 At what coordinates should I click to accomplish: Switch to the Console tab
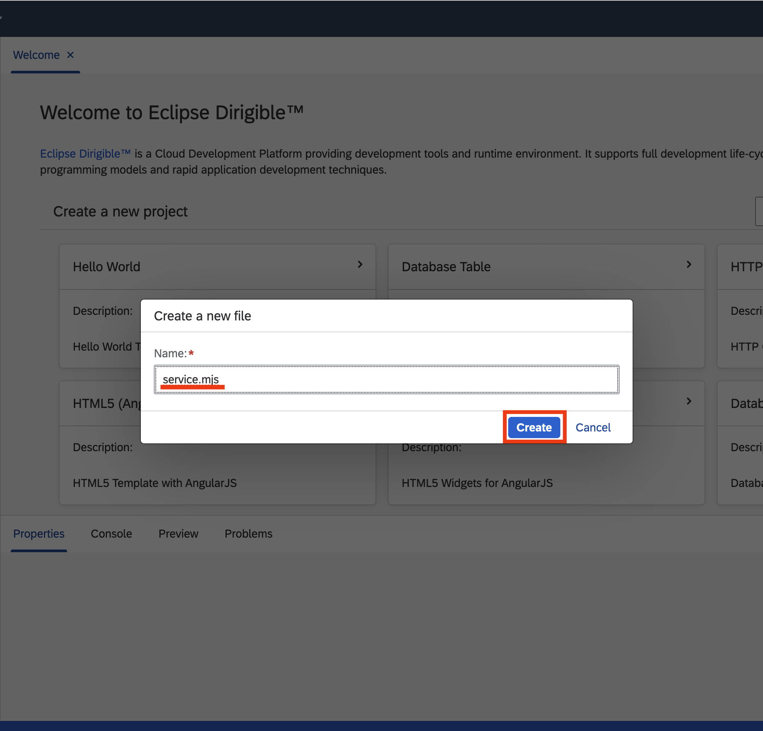(x=111, y=533)
